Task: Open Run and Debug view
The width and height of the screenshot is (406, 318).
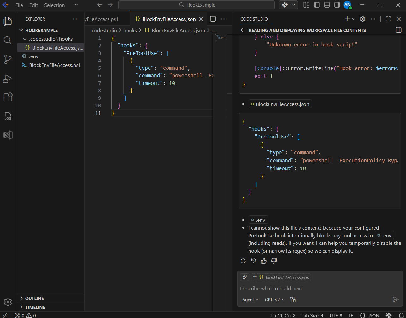Action: 8,79
